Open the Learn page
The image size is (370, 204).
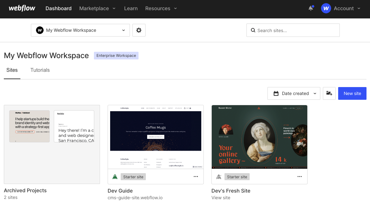point(131,8)
